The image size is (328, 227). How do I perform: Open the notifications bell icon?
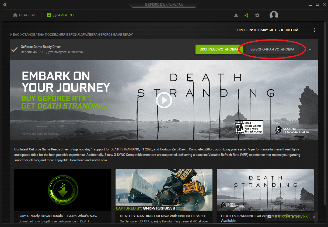(x=236, y=15)
